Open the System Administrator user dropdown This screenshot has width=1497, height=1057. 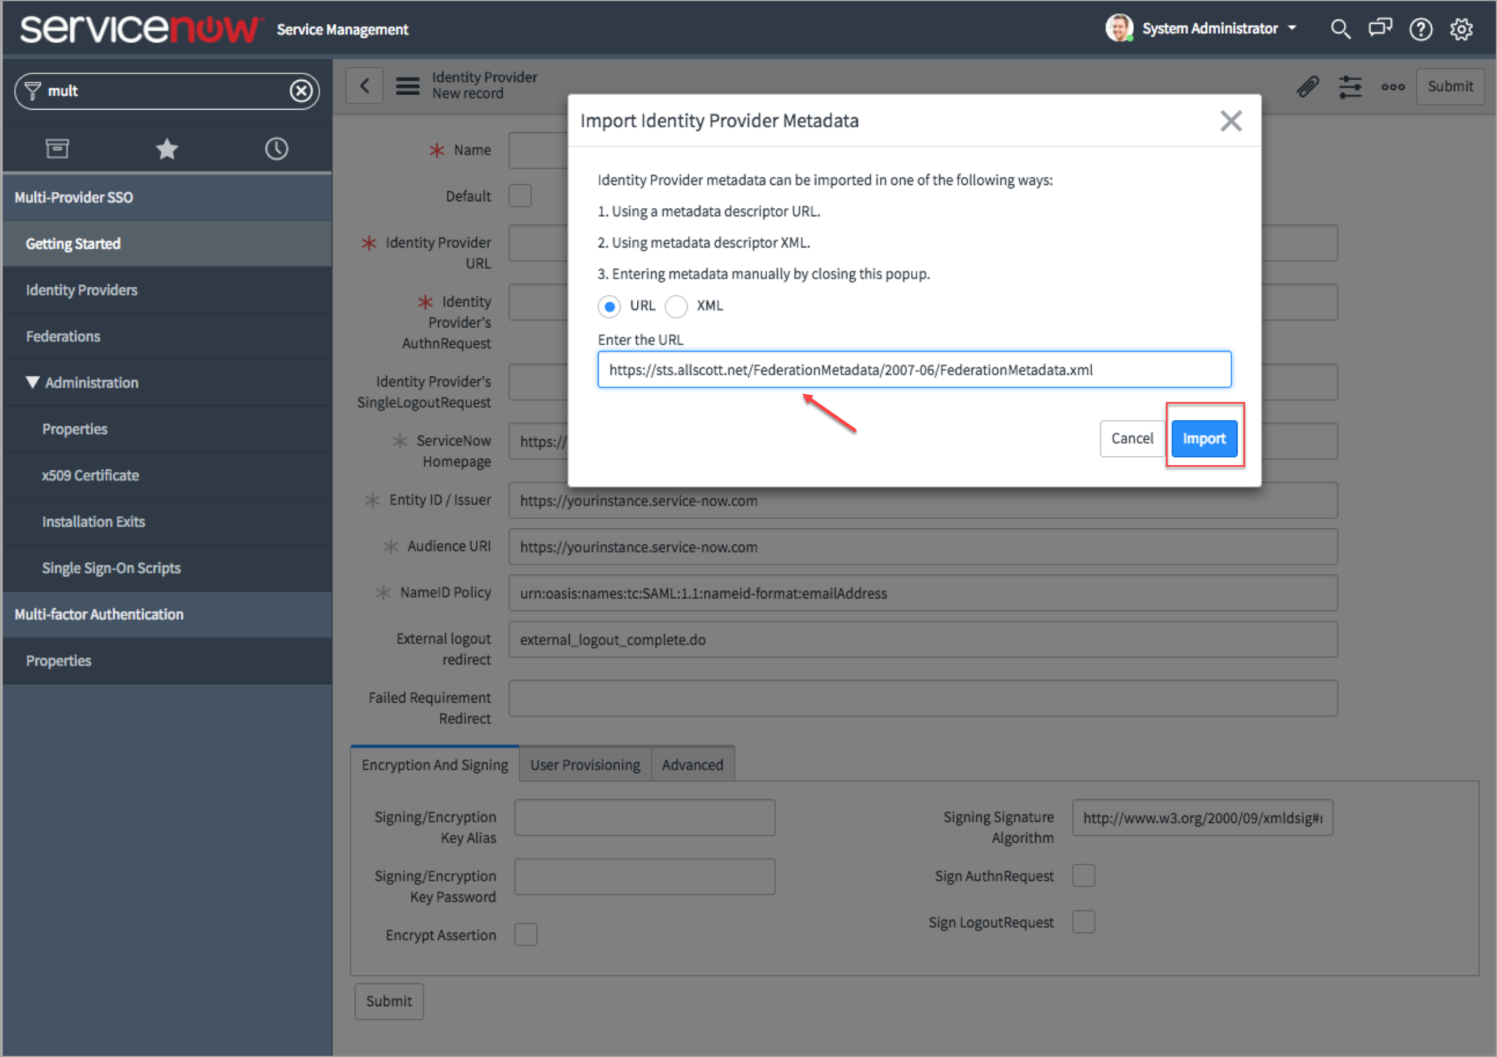pos(1210,29)
